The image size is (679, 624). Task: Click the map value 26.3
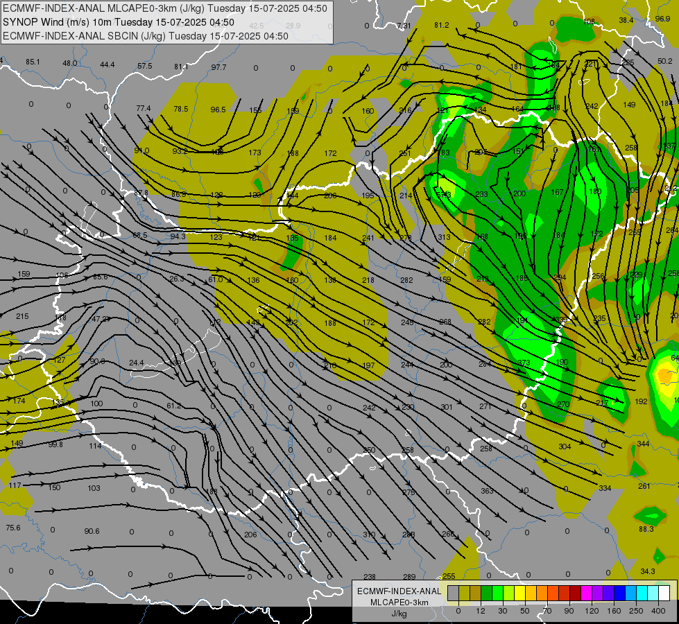(177, 279)
